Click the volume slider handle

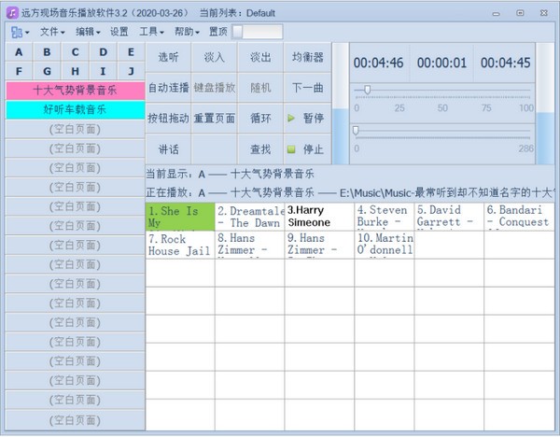click(x=367, y=90)
